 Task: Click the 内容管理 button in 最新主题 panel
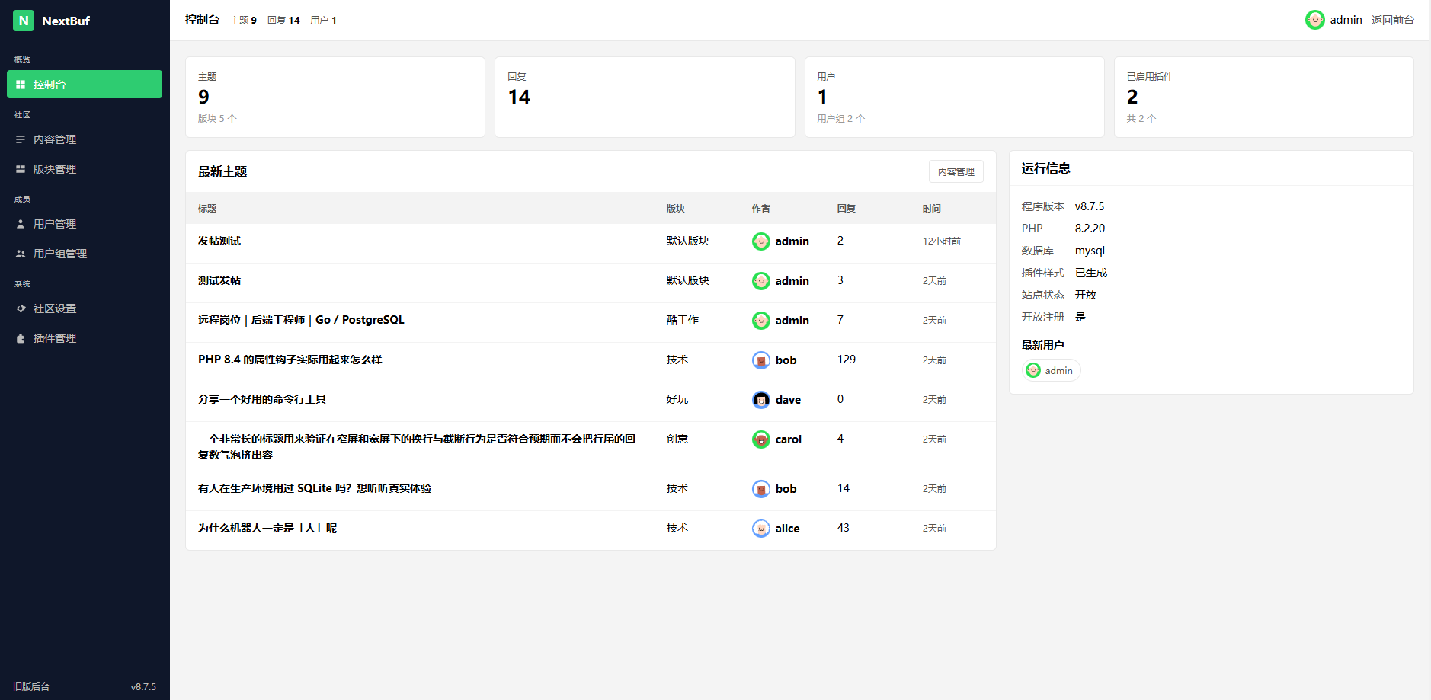tap(956, 171)
